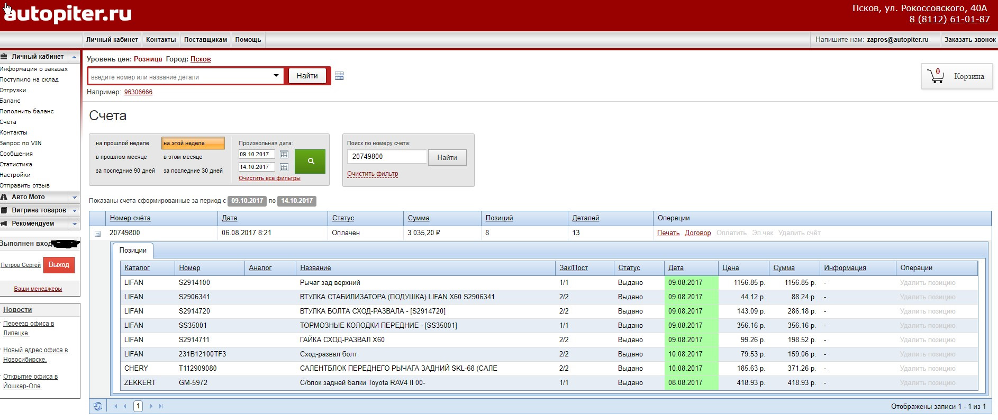
Task: Click example part number 96306666
Action: pos(138,92)
